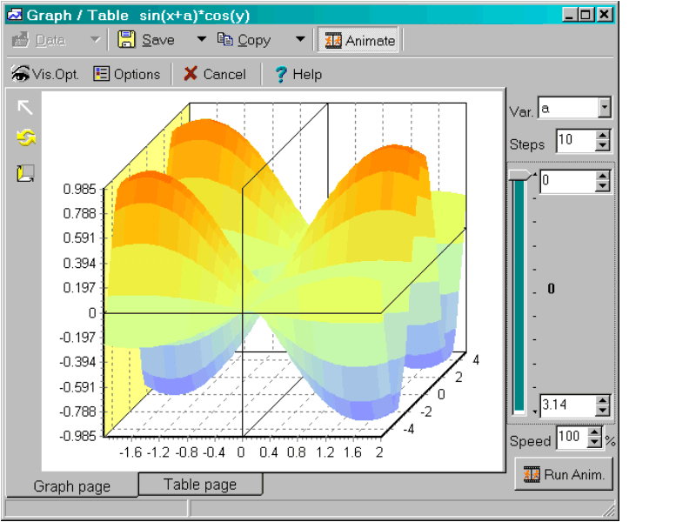Click the arrow pointer icon left of graph
Viewport: 696px width, 522px height.
[25, 107]
